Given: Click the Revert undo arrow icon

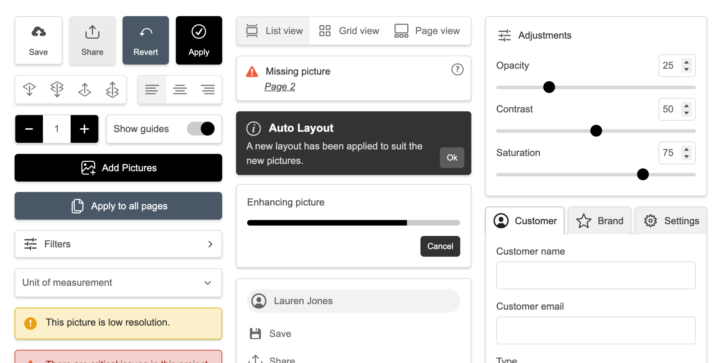Looking at the screenshot, I should pyautogui.click(x=146, y=32).
